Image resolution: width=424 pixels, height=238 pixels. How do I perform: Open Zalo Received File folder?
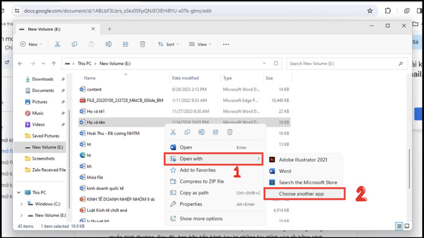45,170
